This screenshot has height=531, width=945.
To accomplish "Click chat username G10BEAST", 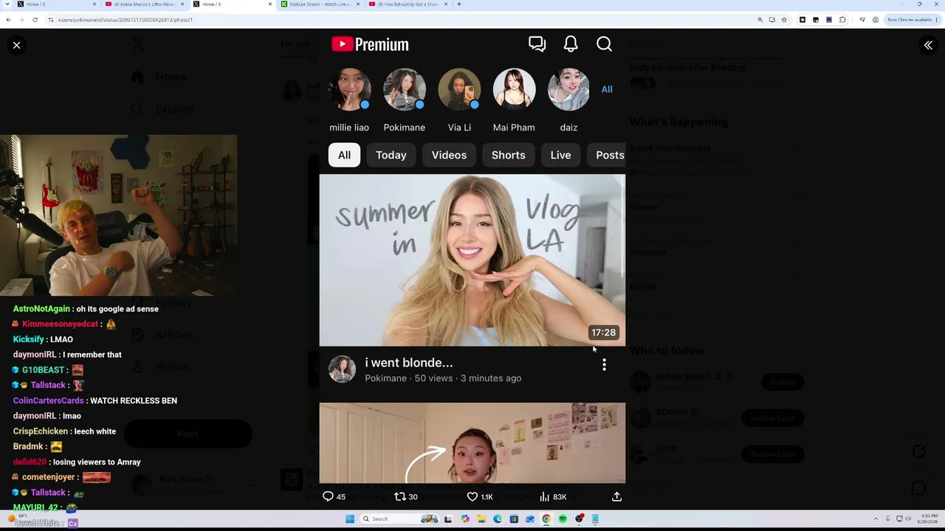I will pos(43,370).
